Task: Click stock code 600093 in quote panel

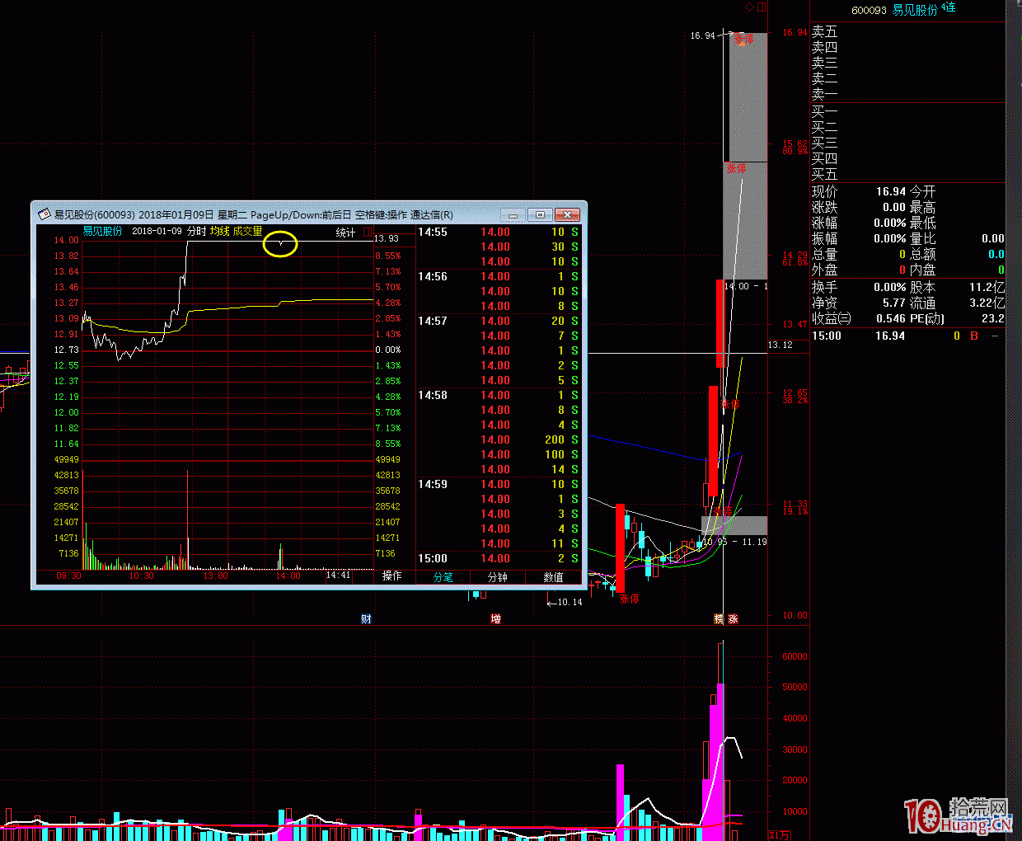Action: pos(869,10)
